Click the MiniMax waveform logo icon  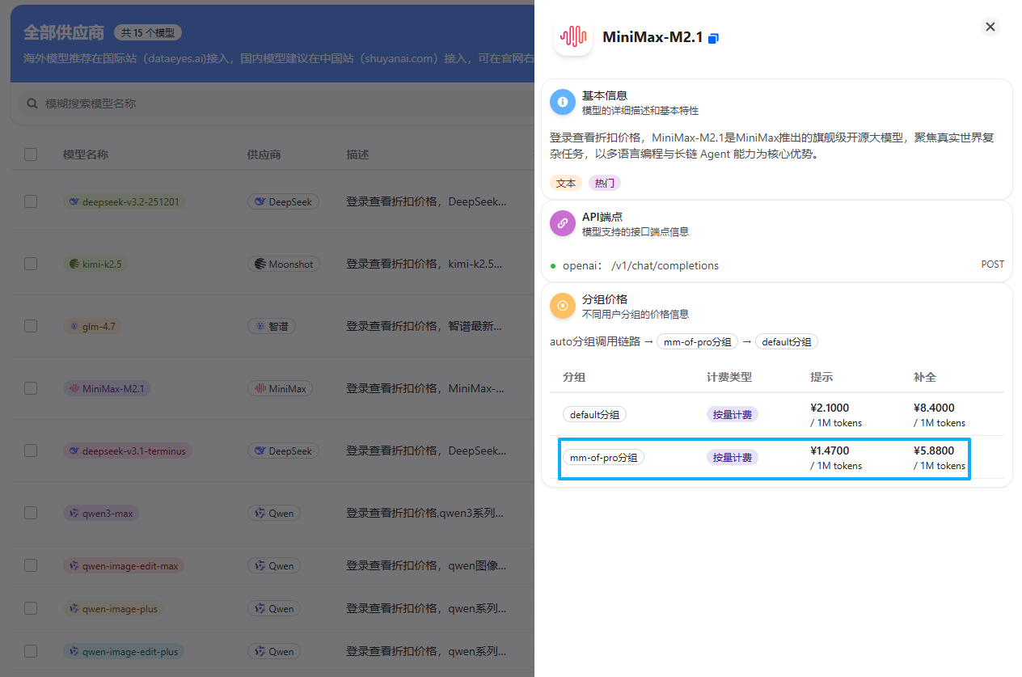click(x=573, y=36)
